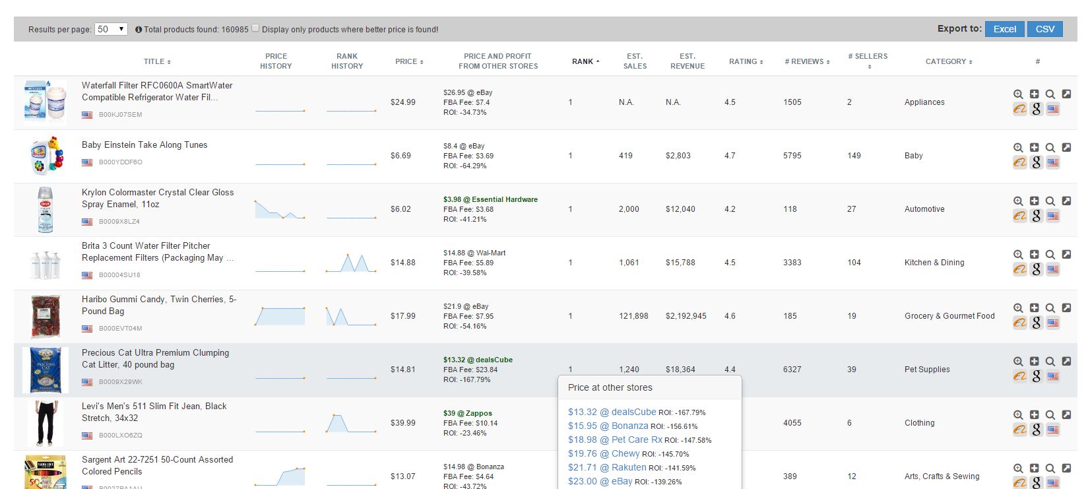Screen dimensions: 1088x489
Task: Click plus icon in Sargent Art row
Action: point(1034,469)
